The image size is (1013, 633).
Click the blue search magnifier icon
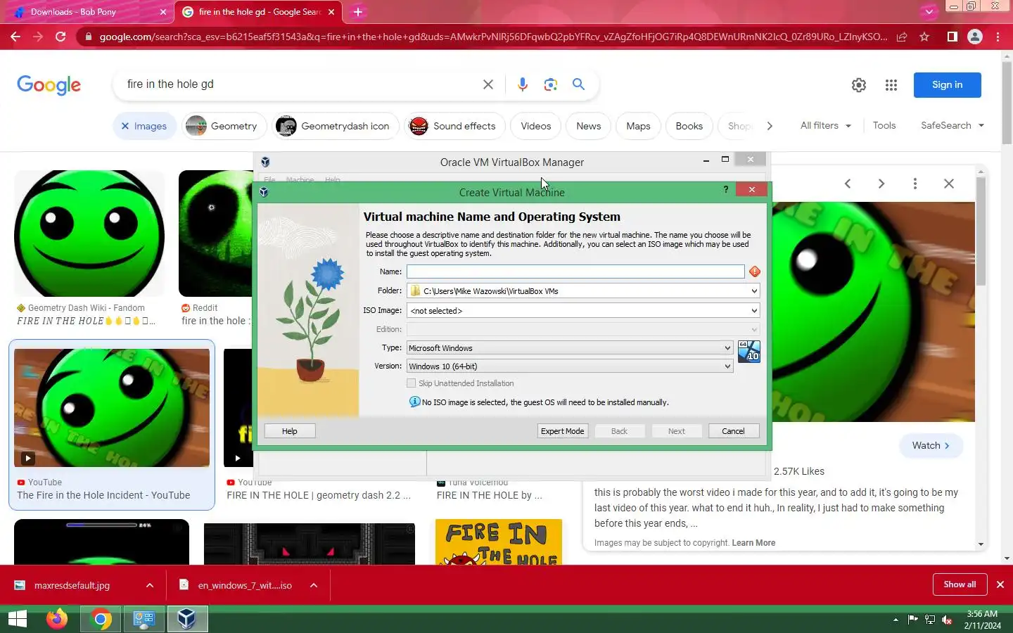(x=578, y=84)
